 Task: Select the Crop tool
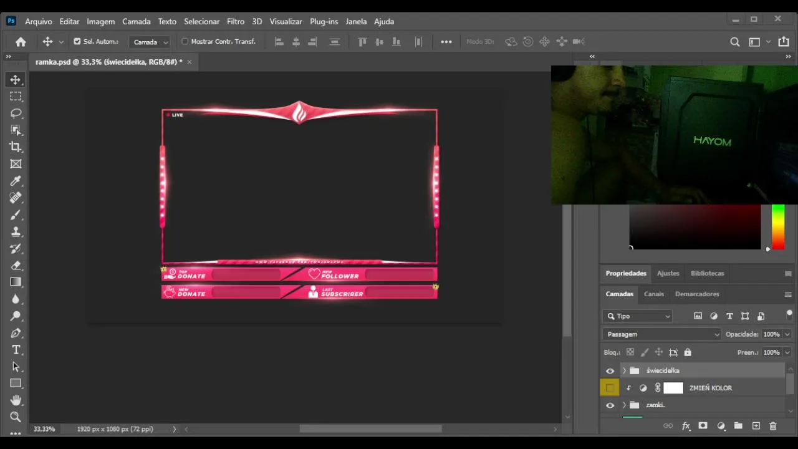coord(16,147)
